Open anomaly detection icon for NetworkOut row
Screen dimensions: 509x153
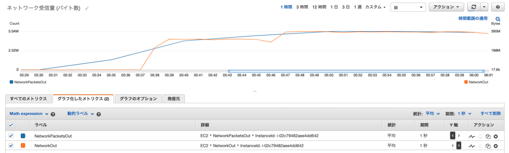click(471, 146)
